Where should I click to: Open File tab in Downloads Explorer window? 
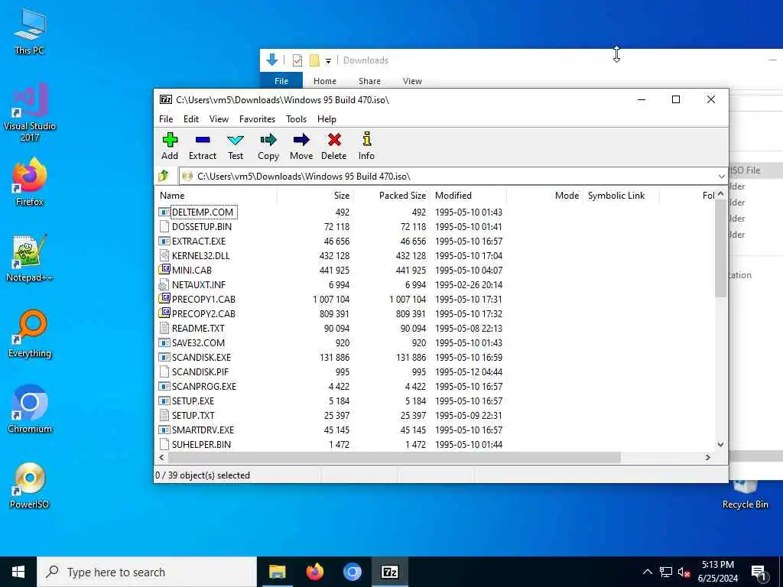click(x=281, y=81)
